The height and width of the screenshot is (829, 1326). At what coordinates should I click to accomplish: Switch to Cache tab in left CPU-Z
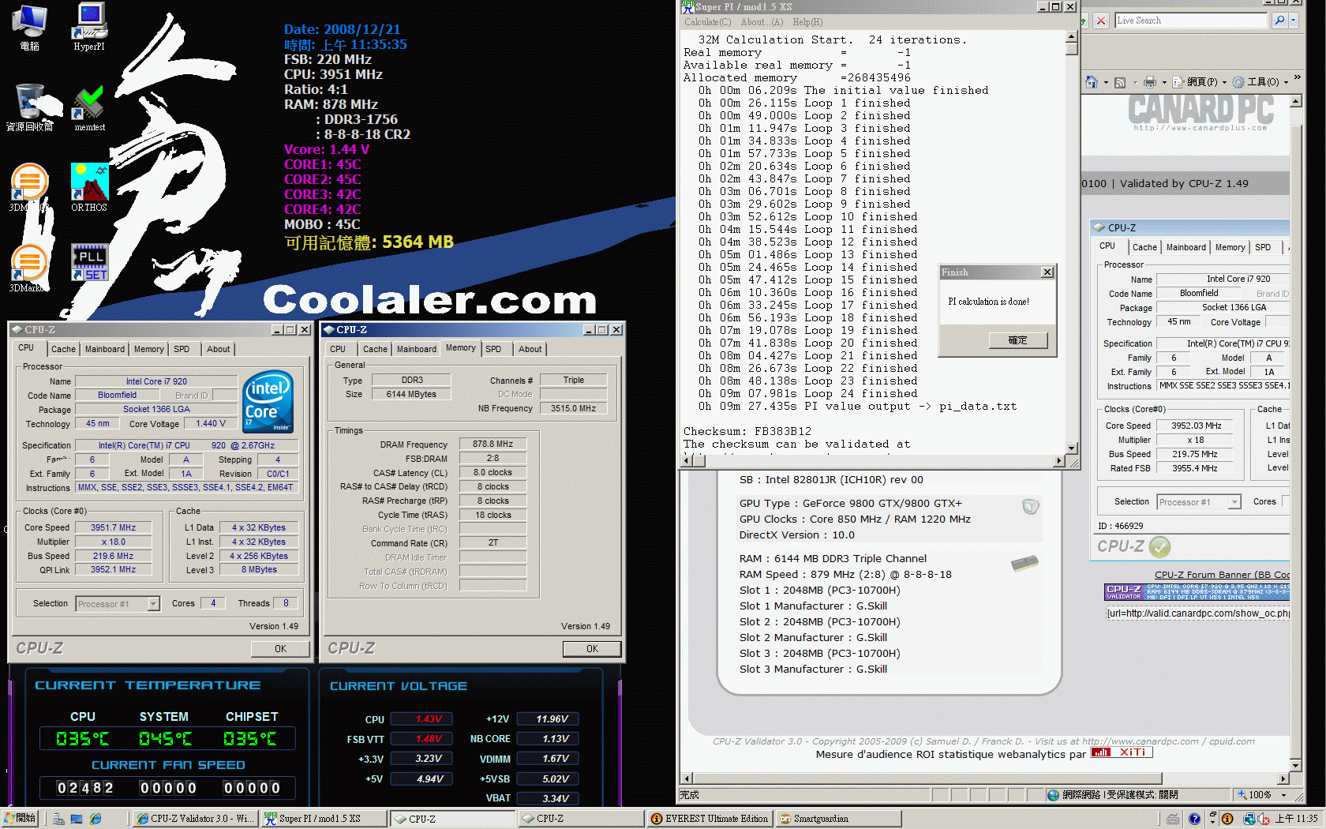pos(63,349)
